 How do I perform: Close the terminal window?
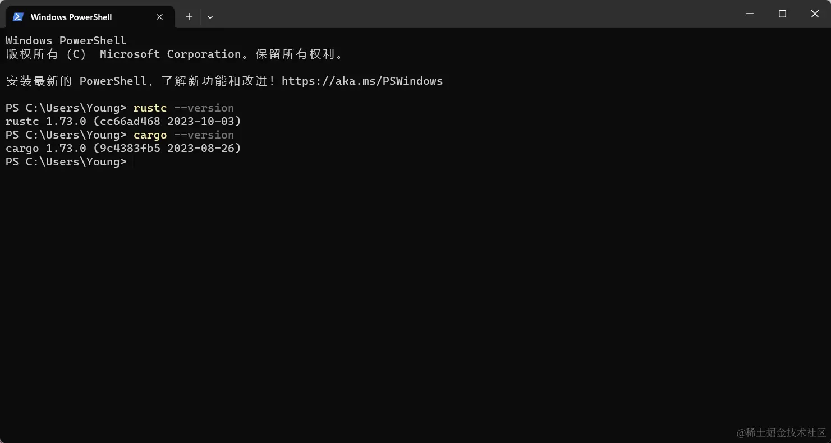click(x=815, y=14)
